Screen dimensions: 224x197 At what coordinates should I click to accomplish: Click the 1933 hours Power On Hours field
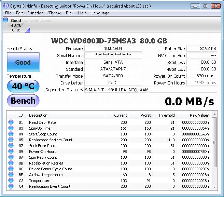point(202,83)
